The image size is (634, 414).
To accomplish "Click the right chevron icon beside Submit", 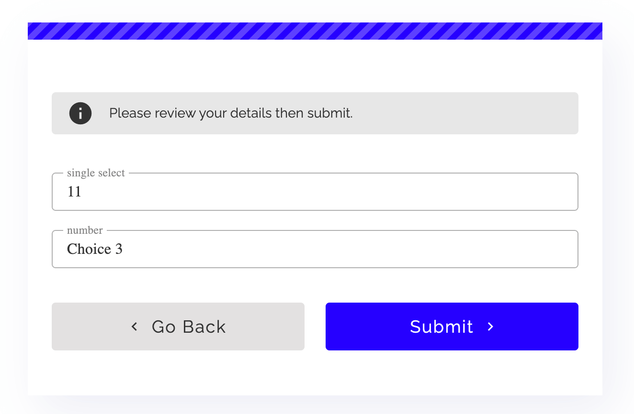I will [490, 327].
